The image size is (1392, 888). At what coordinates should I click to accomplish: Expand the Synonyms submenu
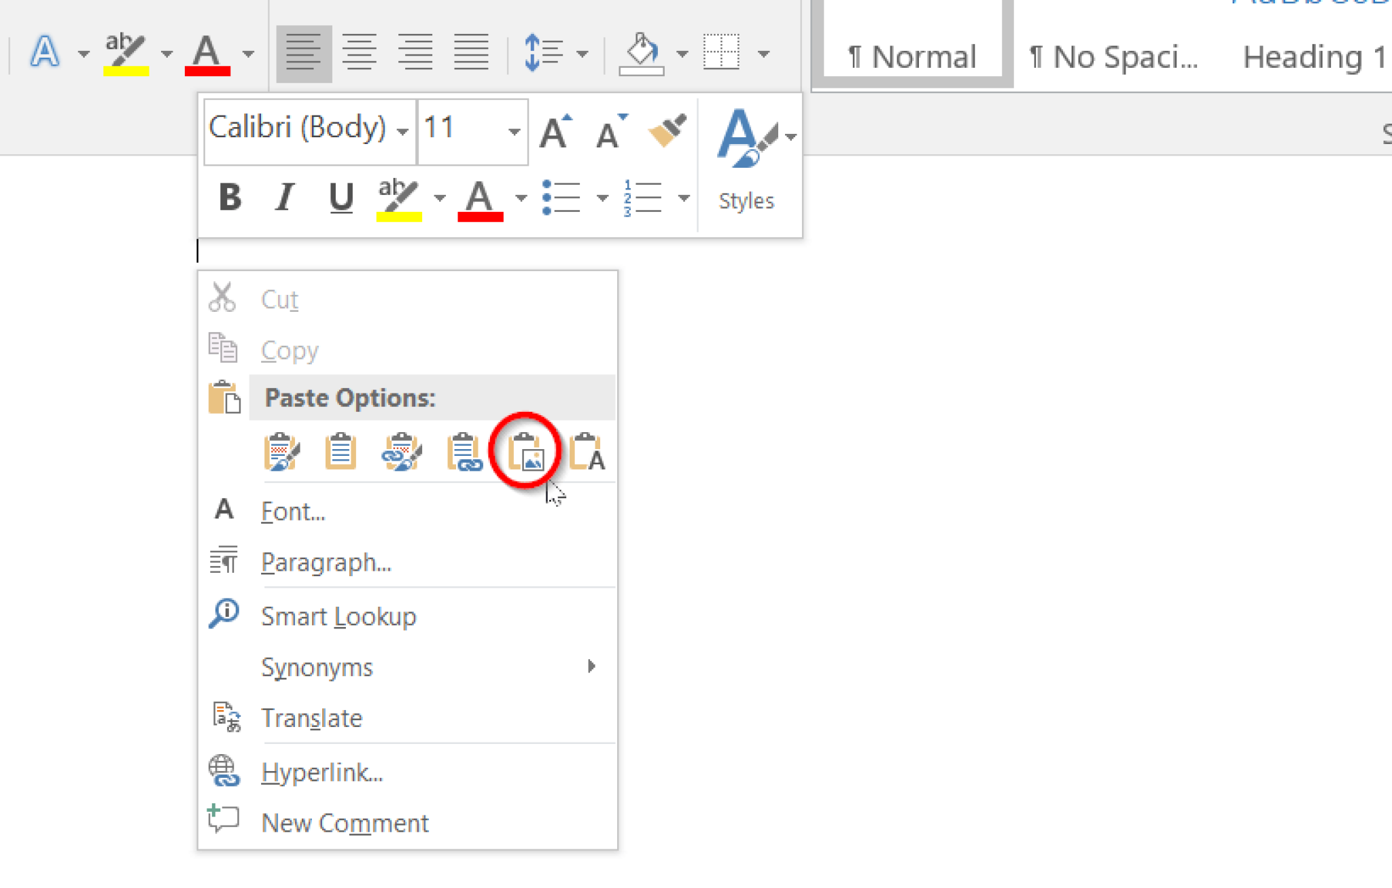(x=317, y=667)
